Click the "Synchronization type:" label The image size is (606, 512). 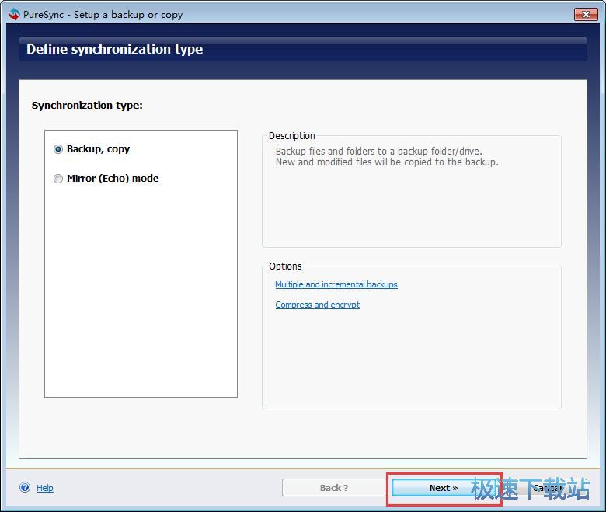coord(87,105)
